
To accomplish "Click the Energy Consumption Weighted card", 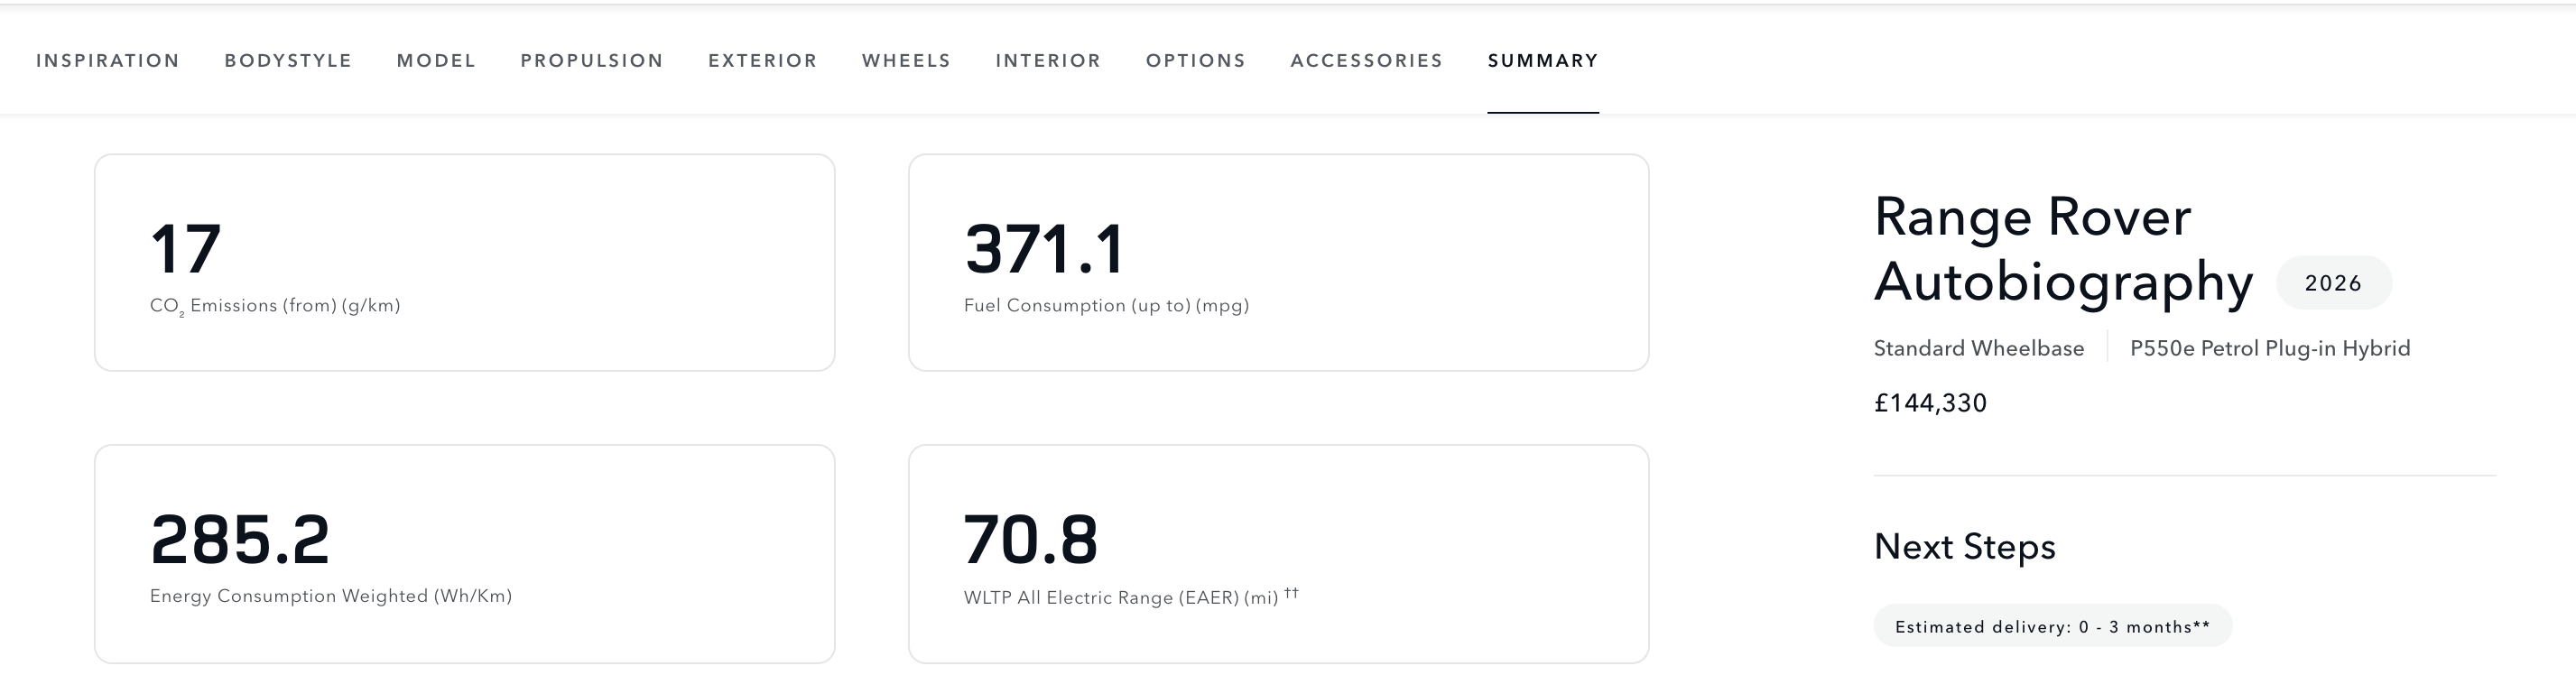I will [x=464, y=554].
